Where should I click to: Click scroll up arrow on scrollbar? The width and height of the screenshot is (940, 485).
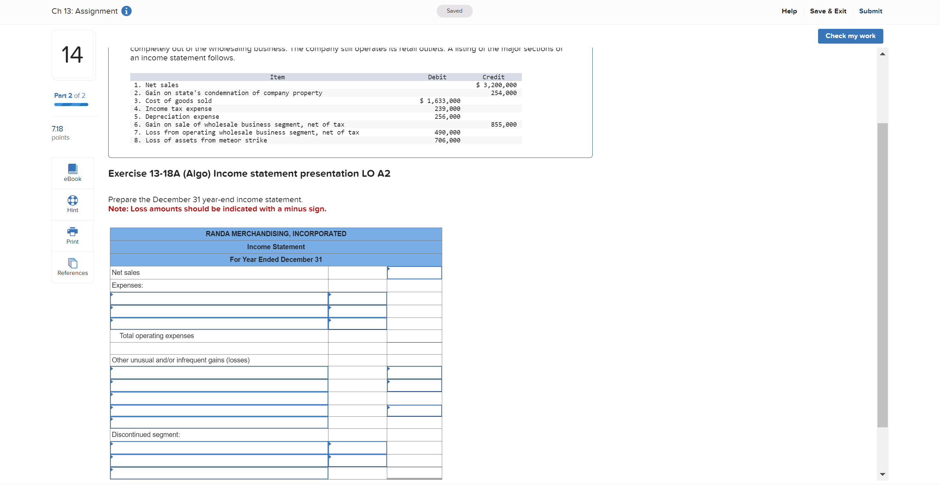[x=882, y=54]
